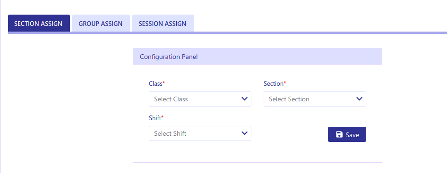Click the red asterisk beside Class label
The image size is (447, 173).
click(164, 83)
